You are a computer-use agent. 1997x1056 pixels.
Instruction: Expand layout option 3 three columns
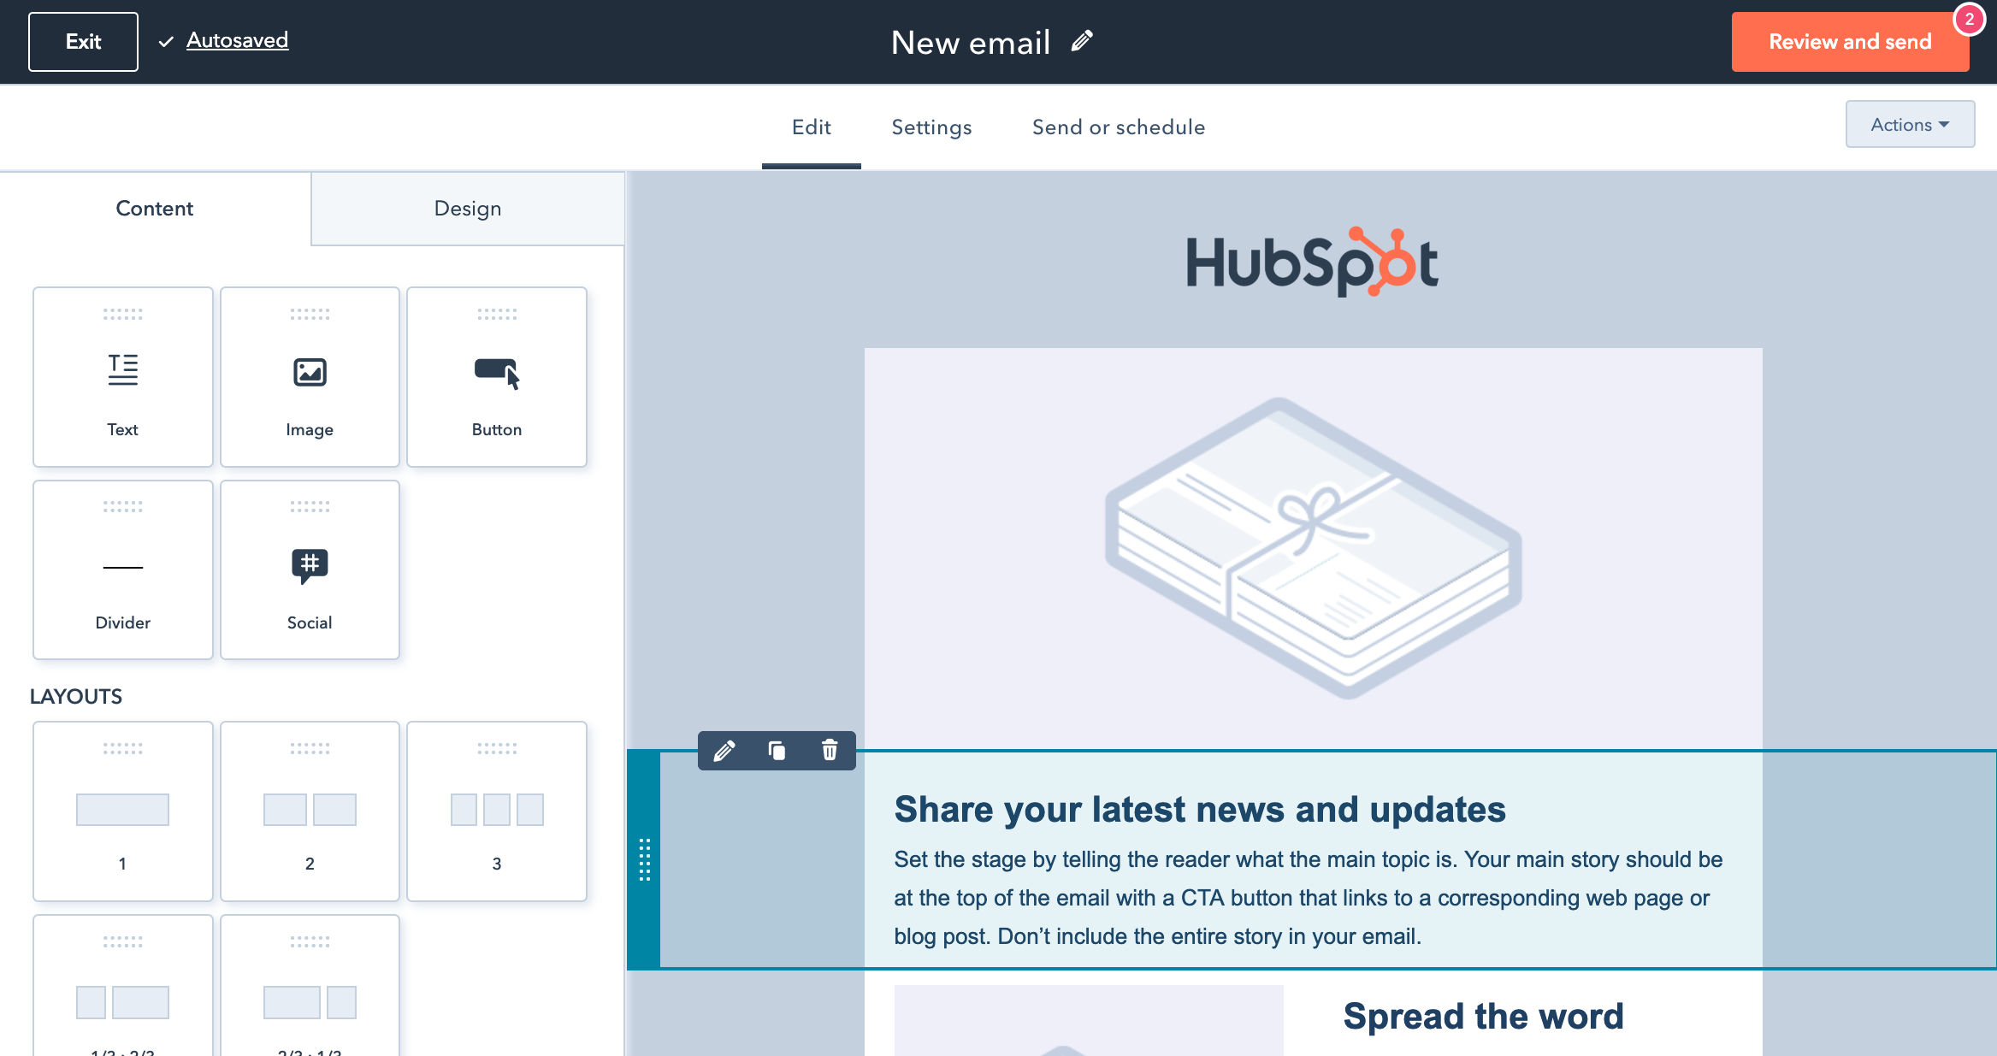pos(495,809)
